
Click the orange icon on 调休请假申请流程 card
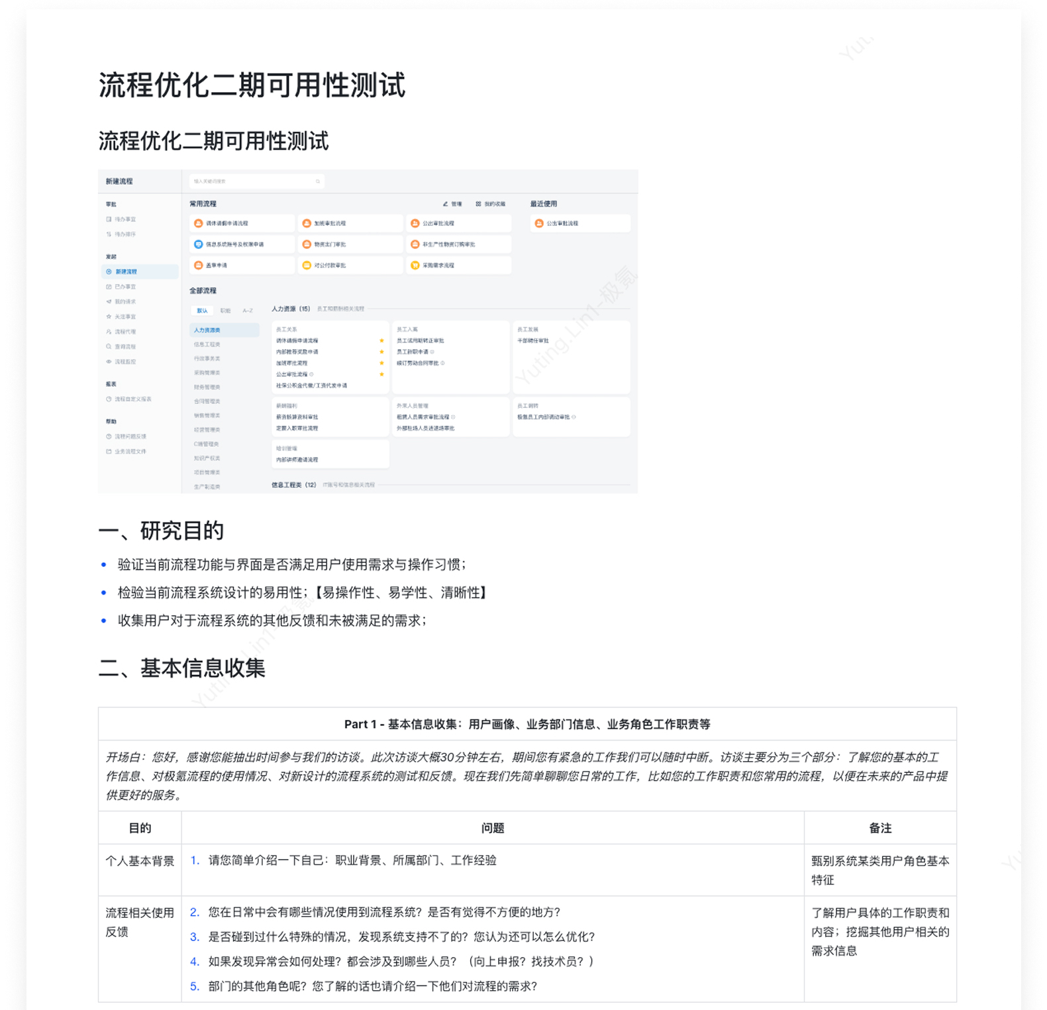pyautogui.click(x=198, y=223)
